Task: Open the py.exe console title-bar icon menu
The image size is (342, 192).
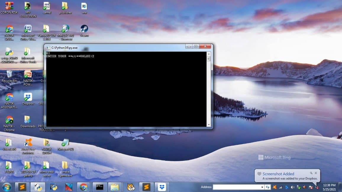Action: point(48,48)
